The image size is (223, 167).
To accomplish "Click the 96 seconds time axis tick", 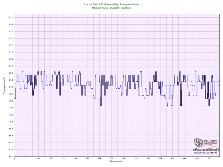I will point(51,158).
